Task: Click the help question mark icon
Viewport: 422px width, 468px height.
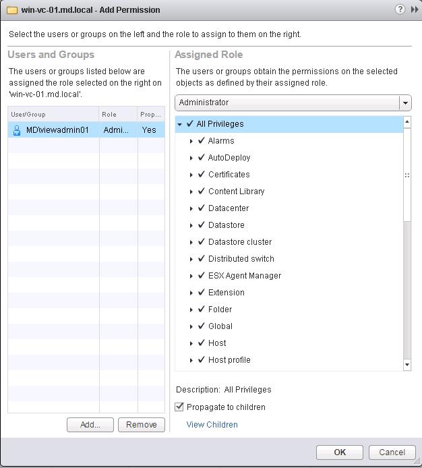Action: 400,9
